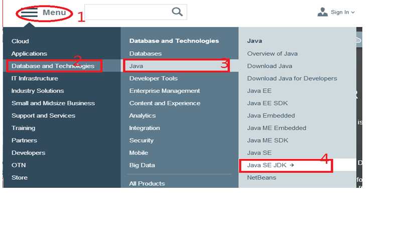The image size is (411, 231).
Task: Open IT Infrastructure menu entry
Action: coord(35,78)
